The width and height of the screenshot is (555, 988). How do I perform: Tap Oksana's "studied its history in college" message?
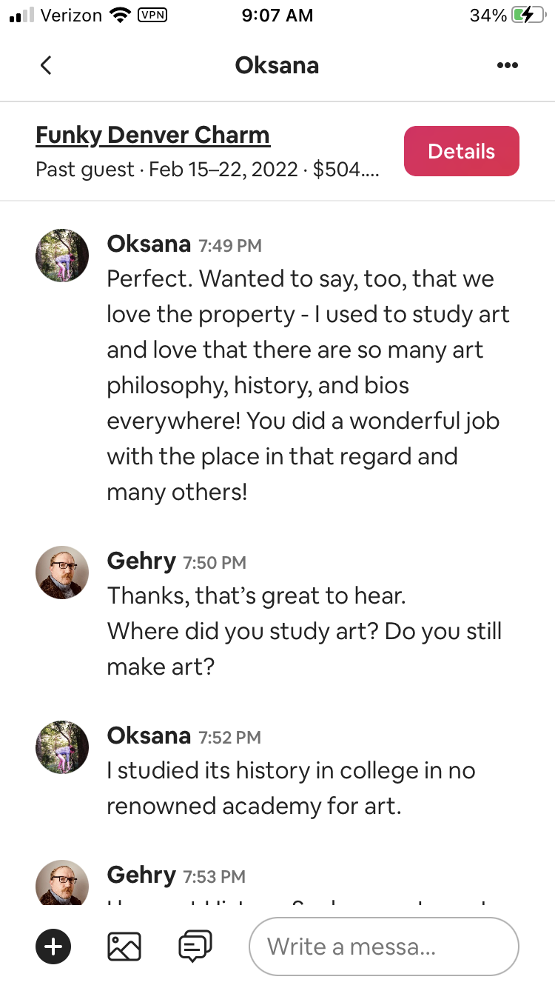coord(290,788)
